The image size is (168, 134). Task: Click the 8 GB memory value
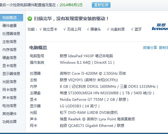pyautogui.click(x=109, y=87)
